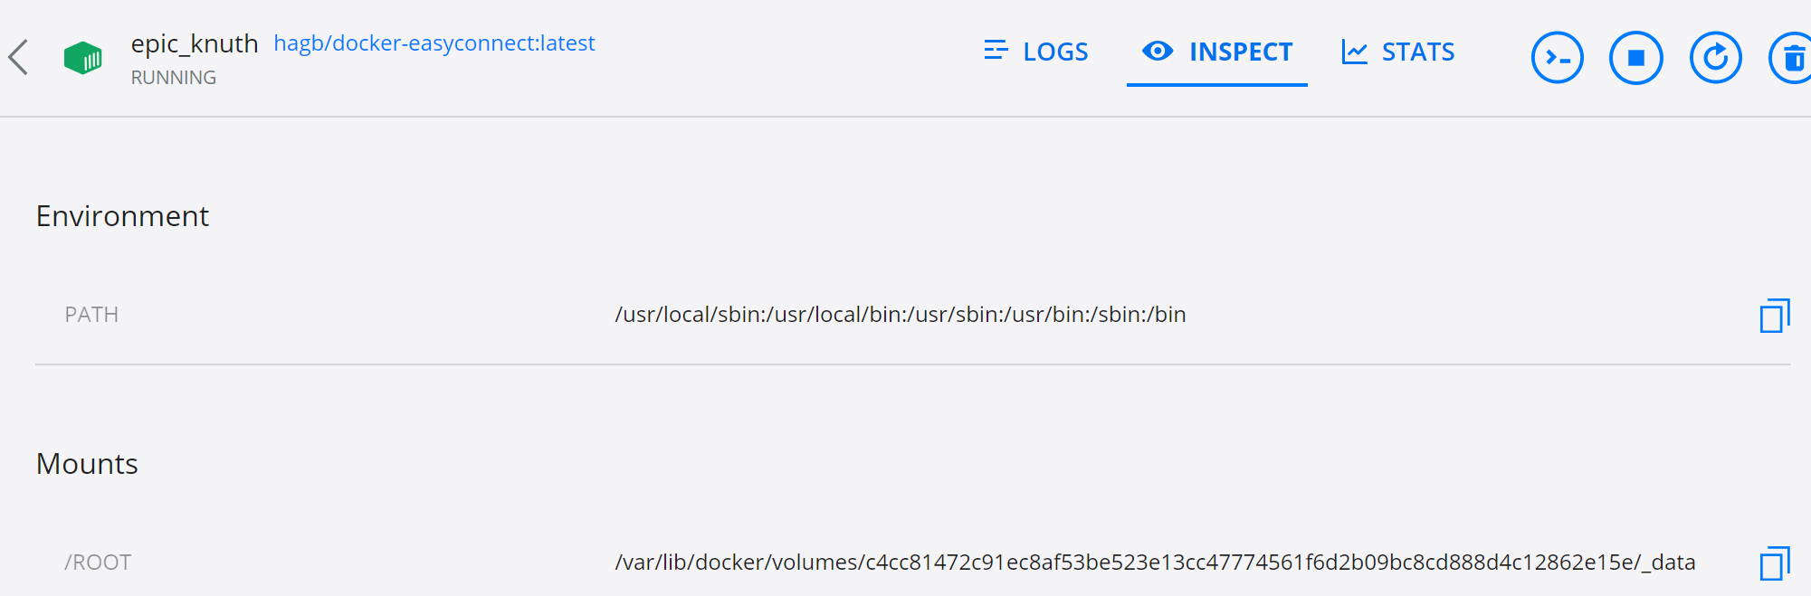Go back using the left arrow
Screen dimensions: 1811x596
(x=18, y=56)
